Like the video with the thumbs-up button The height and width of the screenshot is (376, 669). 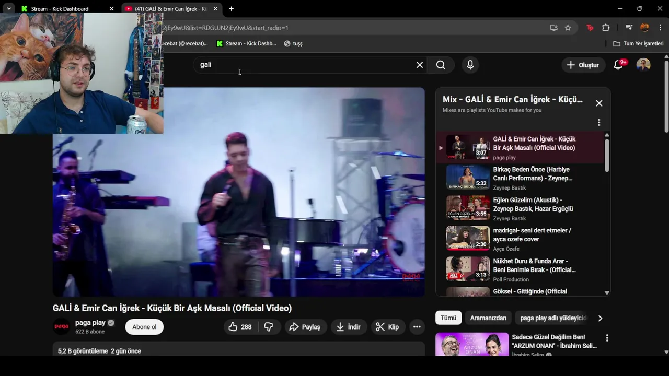[240, 327]
